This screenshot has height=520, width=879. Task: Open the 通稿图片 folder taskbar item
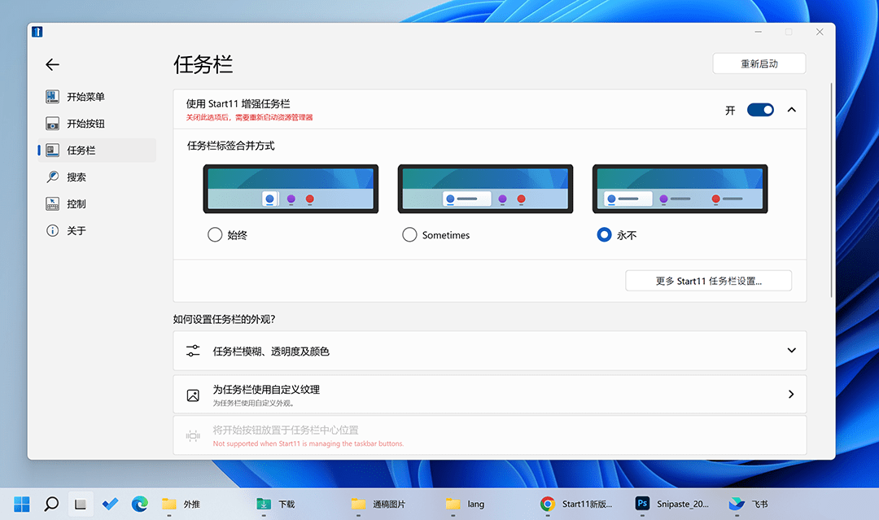tap(378, 505)
